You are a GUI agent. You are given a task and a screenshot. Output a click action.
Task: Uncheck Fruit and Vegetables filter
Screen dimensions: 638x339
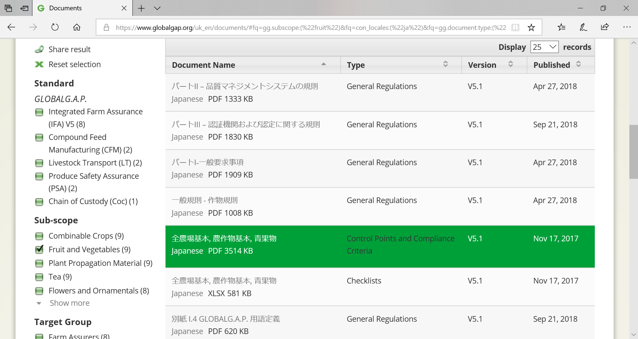click(39, 250)
